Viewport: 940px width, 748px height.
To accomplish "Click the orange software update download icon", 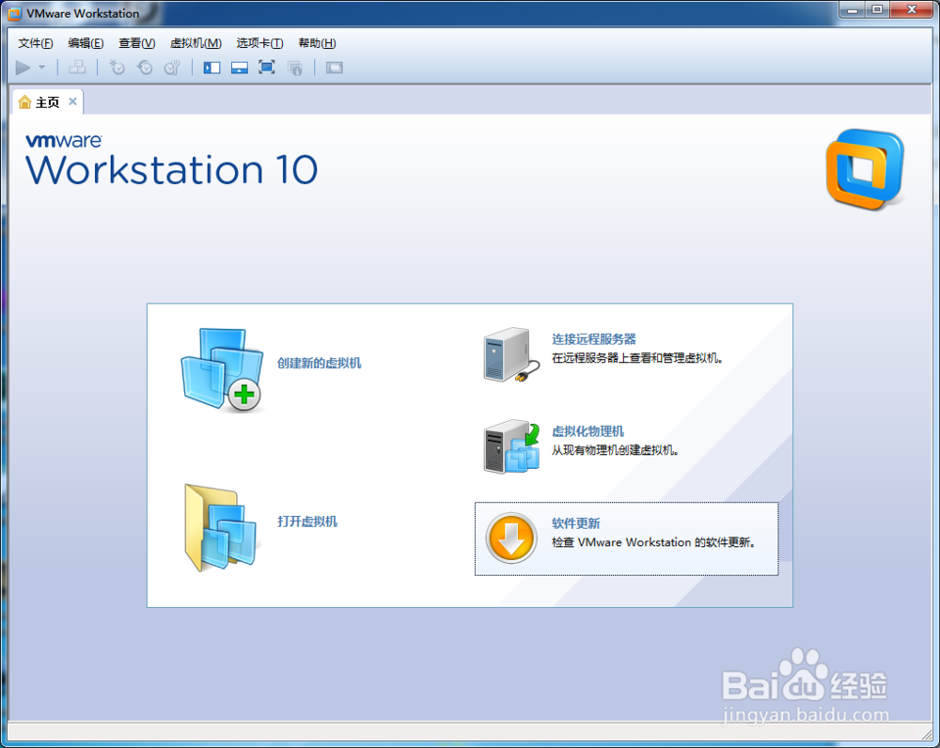I will coord(510,538).
